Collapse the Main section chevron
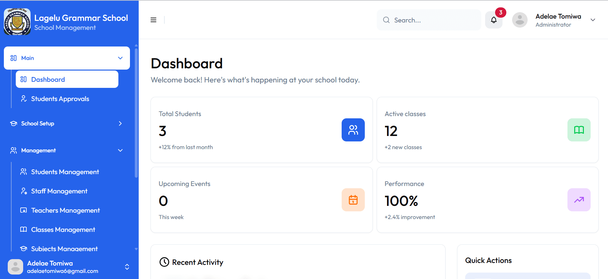 pyautogui.click(x=120, y=58)
